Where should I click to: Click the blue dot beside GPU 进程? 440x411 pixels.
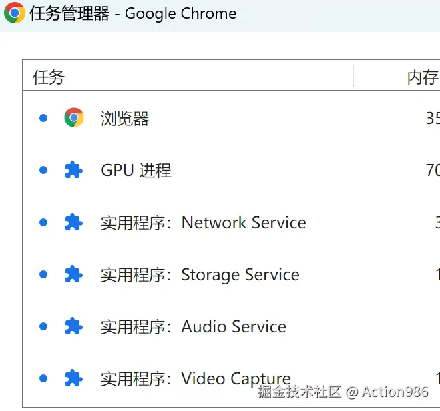click(43, 170)
